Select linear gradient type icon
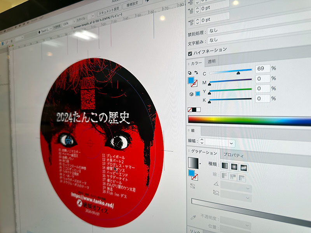 click(x=225, y=166)
